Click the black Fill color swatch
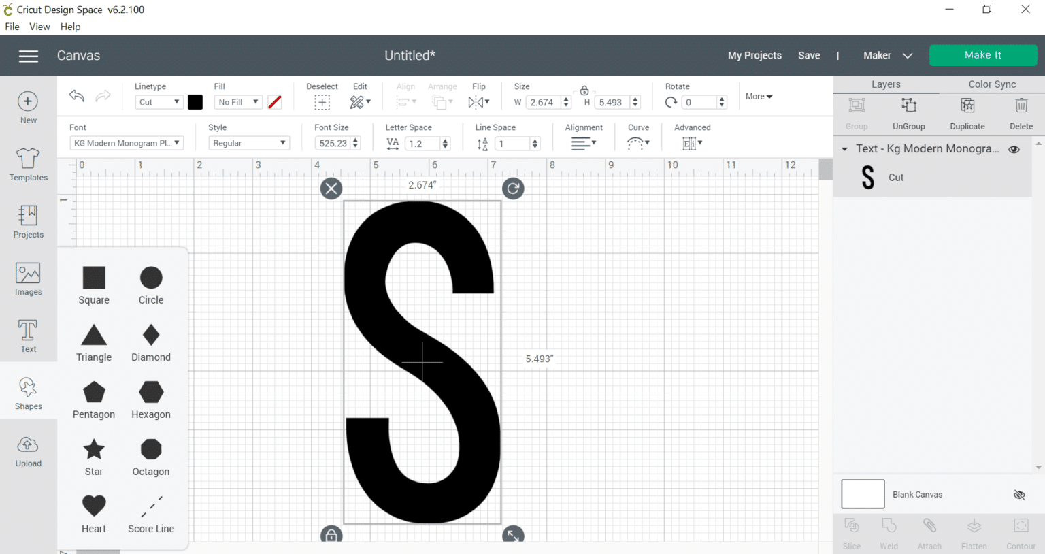 click(x=195, y=101)
